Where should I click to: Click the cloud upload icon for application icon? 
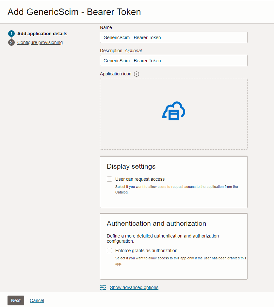coord(173,111)
